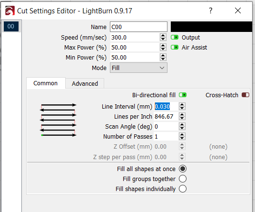Screen dimensions: 255x212
Task: Click the black layer color swatch
Action: tap(211, 27)
